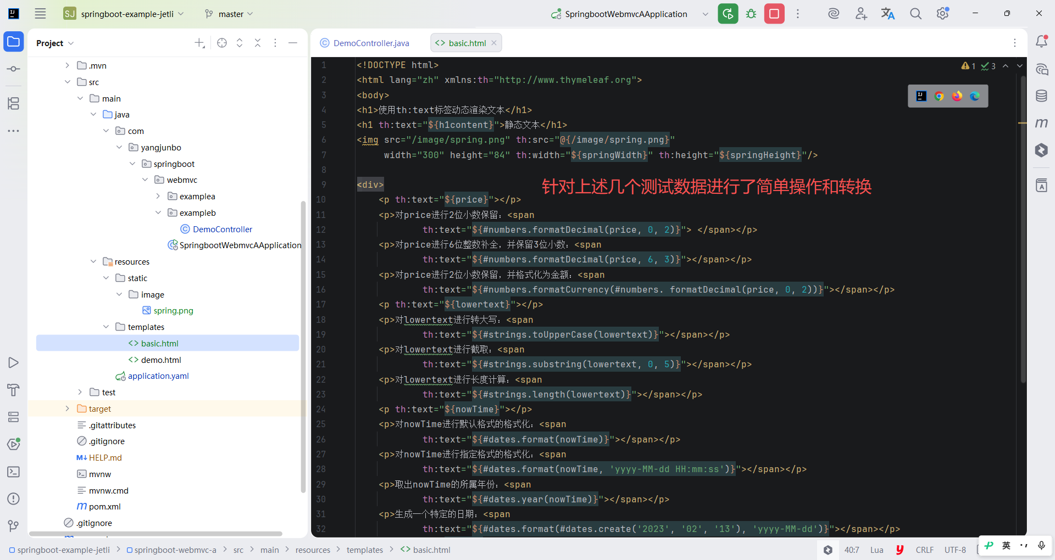Viewport: 1055px width, 560px height.
Task: Open the main menu hamburger icon
Action: pos(40,14)
